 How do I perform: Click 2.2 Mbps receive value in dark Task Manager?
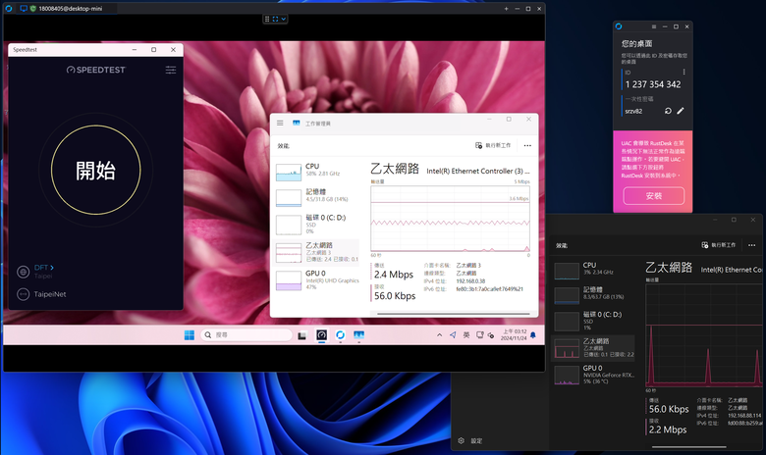668,430
